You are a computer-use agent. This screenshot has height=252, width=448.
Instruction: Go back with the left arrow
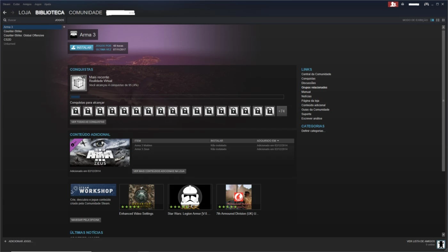pos(5,12)
